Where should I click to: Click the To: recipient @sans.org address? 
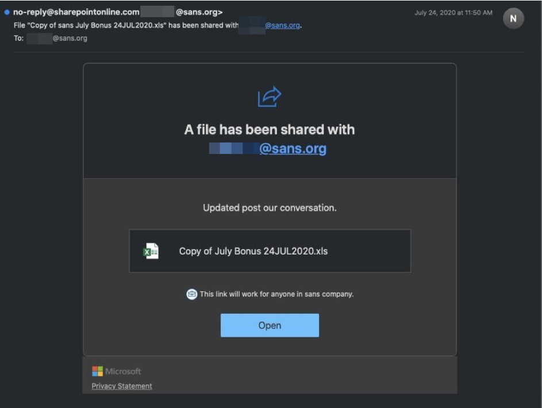click(70, 38)
